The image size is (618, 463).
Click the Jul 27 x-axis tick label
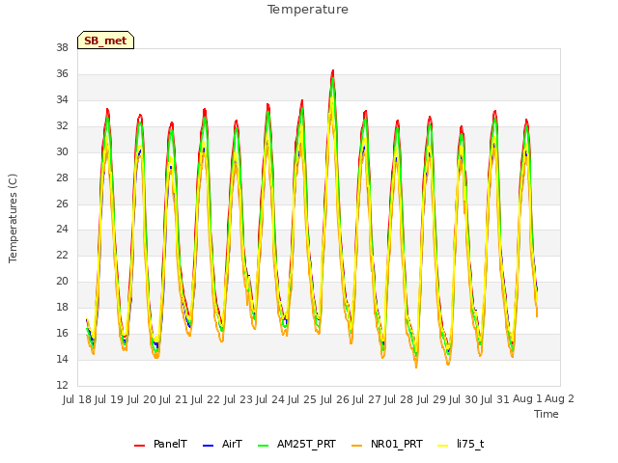click(x=367, y=399)
